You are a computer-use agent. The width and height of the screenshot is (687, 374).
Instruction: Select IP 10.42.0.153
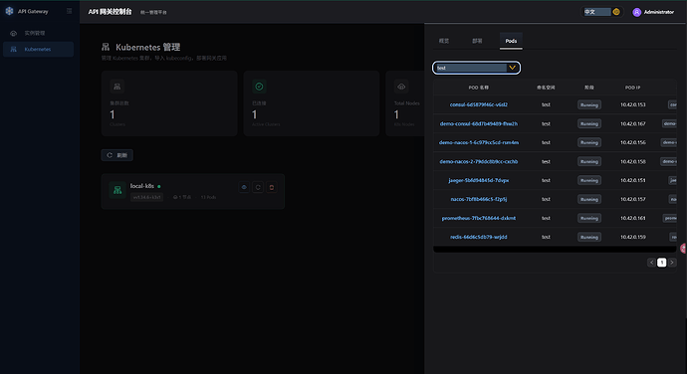click(x=632, y=104)
